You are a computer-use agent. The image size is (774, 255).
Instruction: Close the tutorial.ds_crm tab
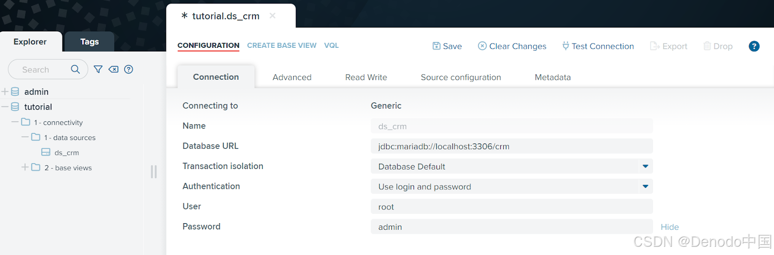(x=272, y=15)
